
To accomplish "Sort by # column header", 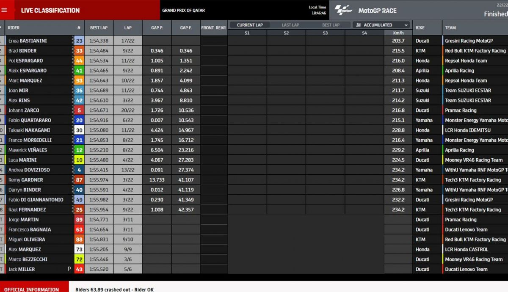I will pyautogui.click(x=79, y=28).
